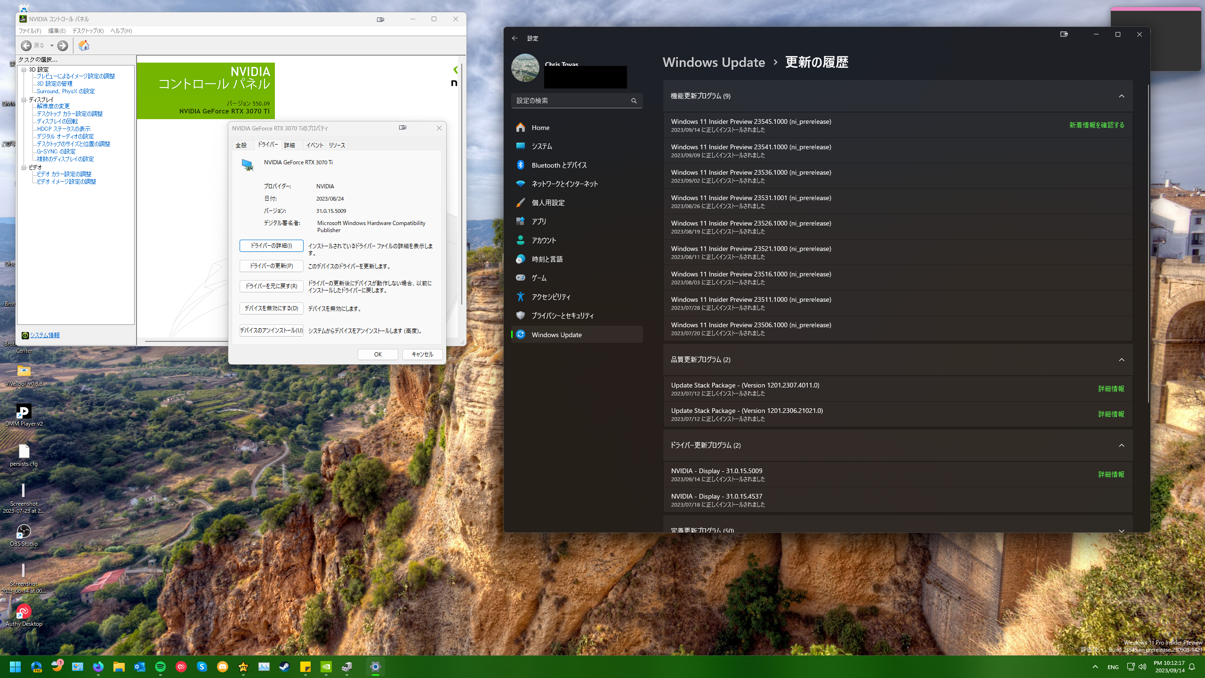Screen dimensions: 1205x678
Task: Open プライバシーとセキュリティ in sidebar
Action: [577, 316]
